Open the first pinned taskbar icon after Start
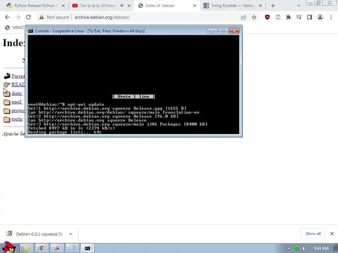The image size is (338, 253). pos(27,248)
